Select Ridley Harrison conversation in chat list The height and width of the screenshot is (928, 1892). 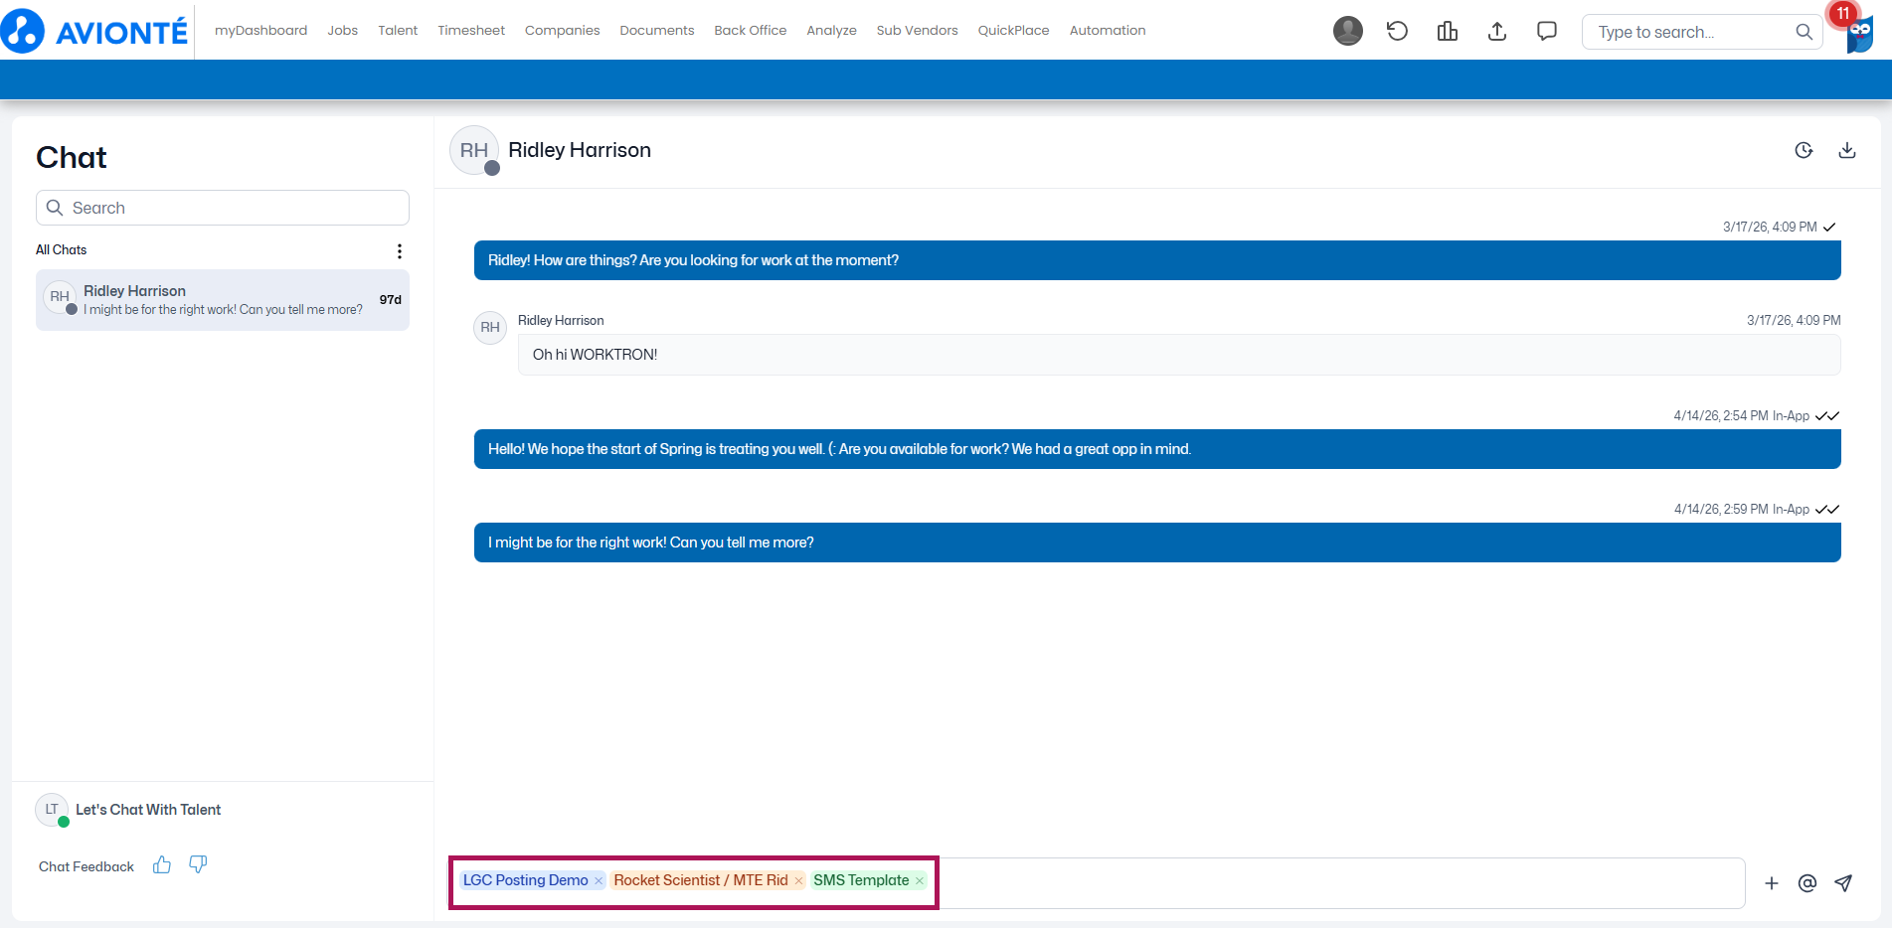[223, 300]
